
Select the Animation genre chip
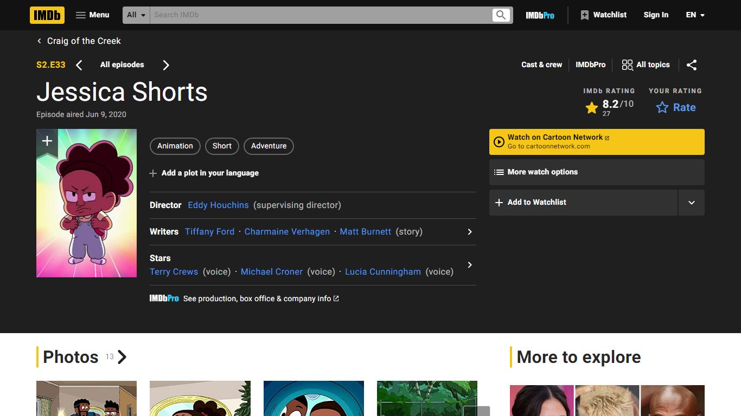[x=175, y=146]
